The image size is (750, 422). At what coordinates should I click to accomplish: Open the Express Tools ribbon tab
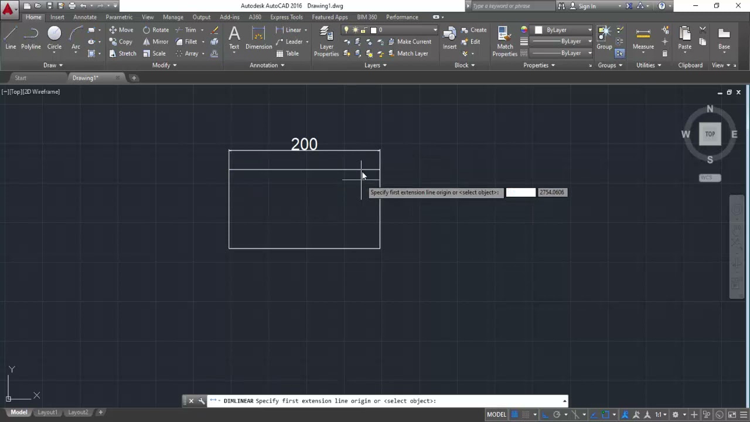287,17
